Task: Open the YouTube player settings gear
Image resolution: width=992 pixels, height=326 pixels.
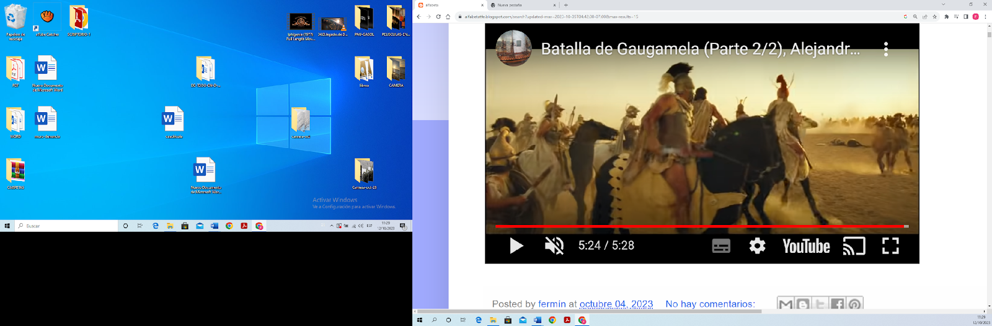Action: (x=757, y=246)
